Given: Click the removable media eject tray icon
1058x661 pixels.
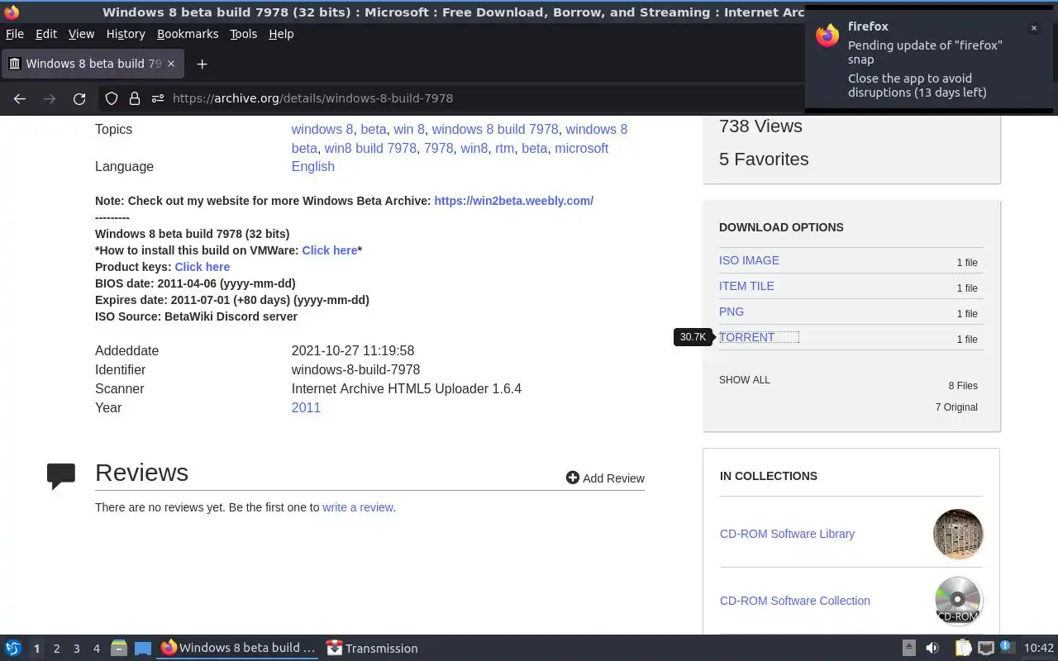Looking at the screenshot, I should click(908, 649).
